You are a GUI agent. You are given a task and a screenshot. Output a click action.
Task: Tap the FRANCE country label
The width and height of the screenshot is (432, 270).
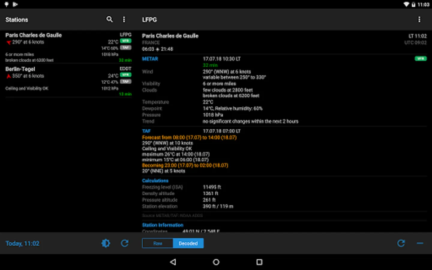151,43
